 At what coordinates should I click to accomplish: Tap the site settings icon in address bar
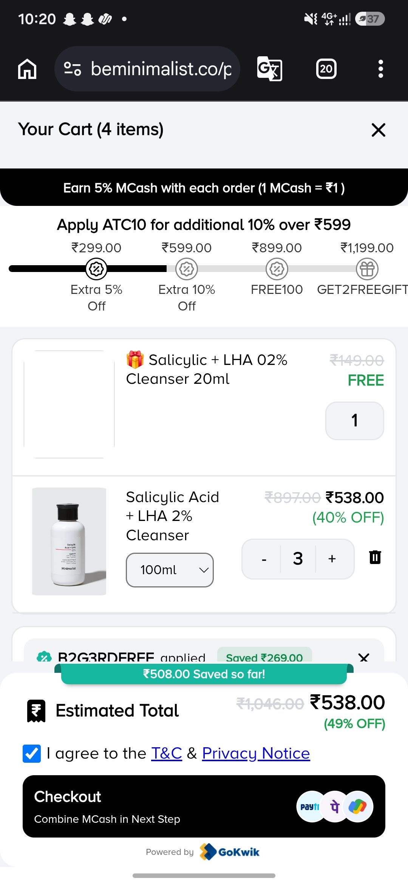click(72, 69)
